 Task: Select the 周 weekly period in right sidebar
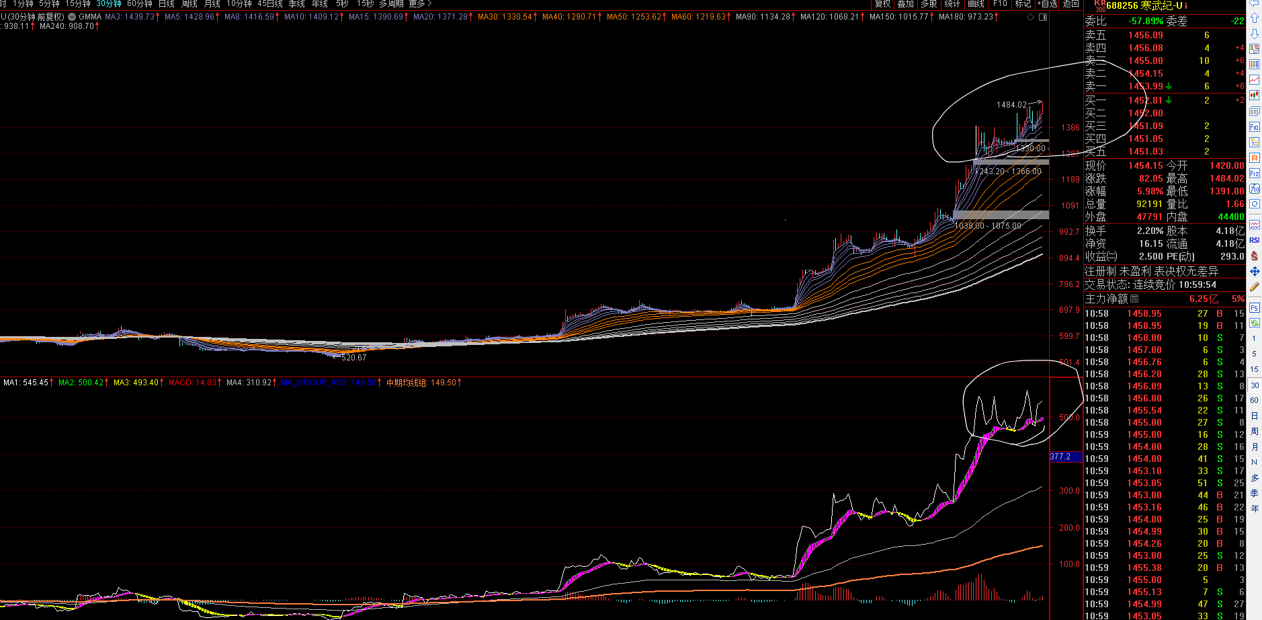coord(1254,431)
